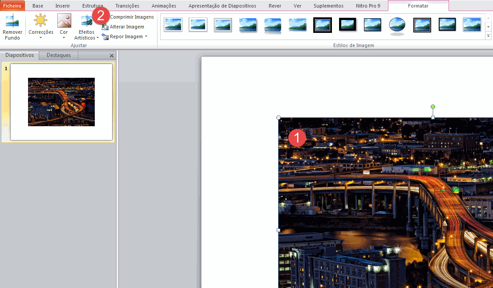Apply the eighth thick black frame style
Viewport: 493px width, 288px height.
(x=348, y=25)
